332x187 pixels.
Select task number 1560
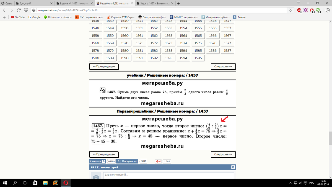(124, 36)
